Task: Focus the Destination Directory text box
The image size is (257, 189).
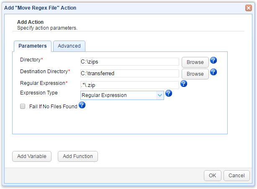Action: [x=129, y=74]
